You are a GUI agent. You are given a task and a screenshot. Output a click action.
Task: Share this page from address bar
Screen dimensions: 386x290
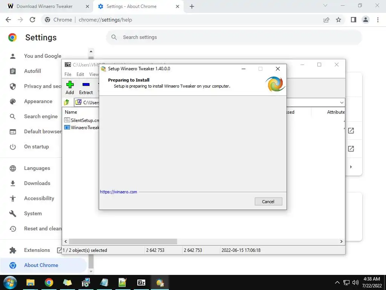(x=326, y=20)
